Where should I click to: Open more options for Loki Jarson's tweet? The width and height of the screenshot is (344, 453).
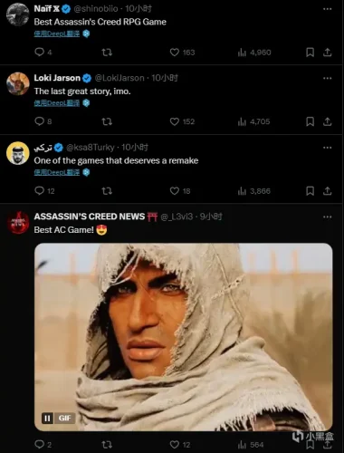coord(328,78)
